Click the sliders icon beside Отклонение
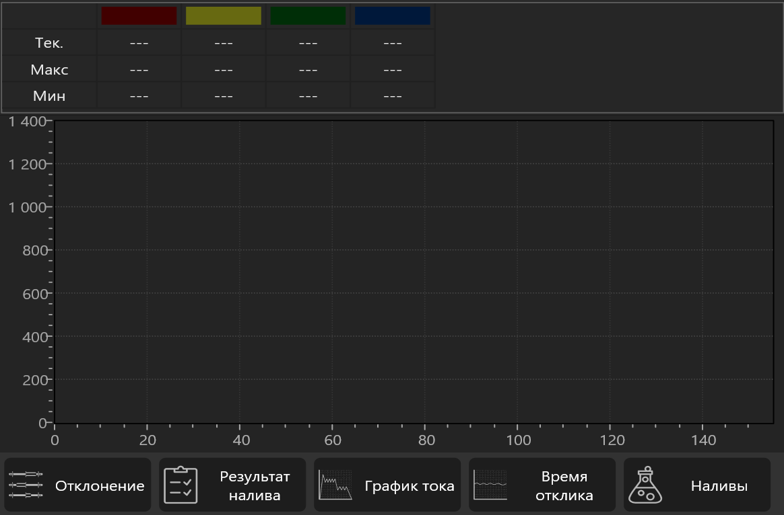Viewport: 784px width, 515px height. [x=26, y=485]
